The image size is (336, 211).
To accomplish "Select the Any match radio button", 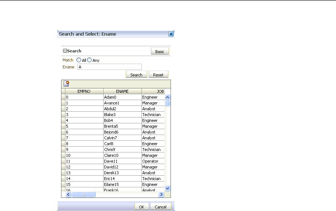I will (x=89, y=60).
